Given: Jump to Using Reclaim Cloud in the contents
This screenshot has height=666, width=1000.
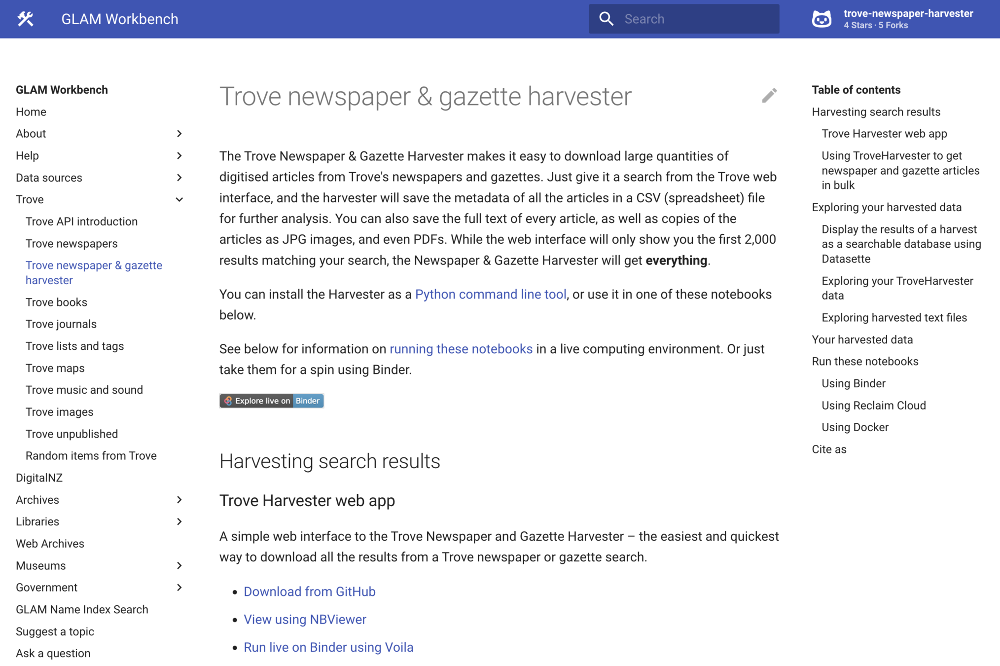Looking at the screenshot, I should coord(873,406).
